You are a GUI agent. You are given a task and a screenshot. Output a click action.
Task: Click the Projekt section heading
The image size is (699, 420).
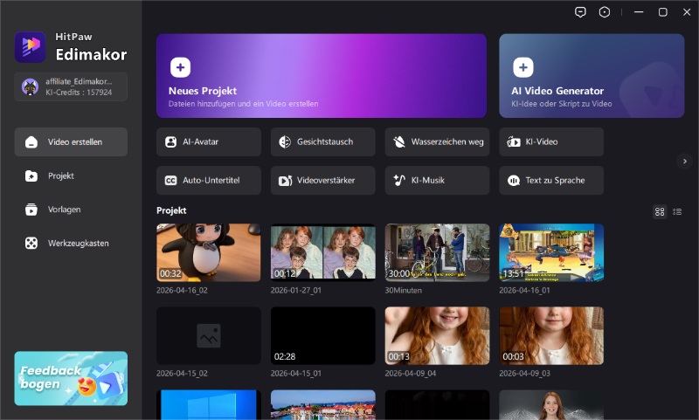(x=171, y=210)
